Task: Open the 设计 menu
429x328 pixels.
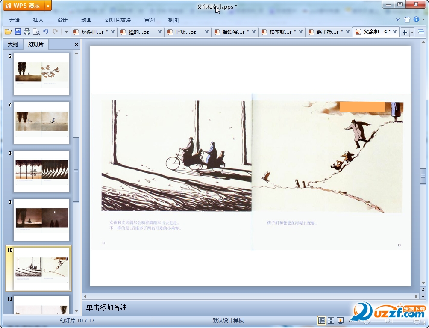Action: tap(62, 20)
